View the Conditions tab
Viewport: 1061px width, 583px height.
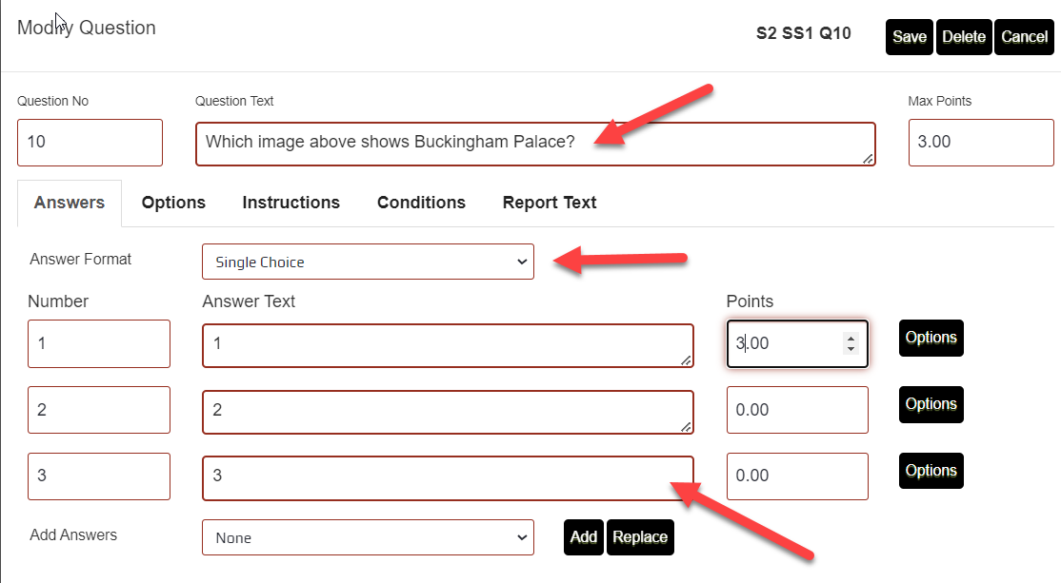pyautogui.click(x=421, y=203)
